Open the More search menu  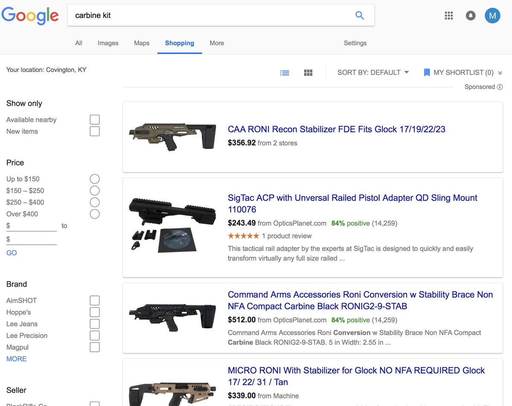[x=217, y=43]
